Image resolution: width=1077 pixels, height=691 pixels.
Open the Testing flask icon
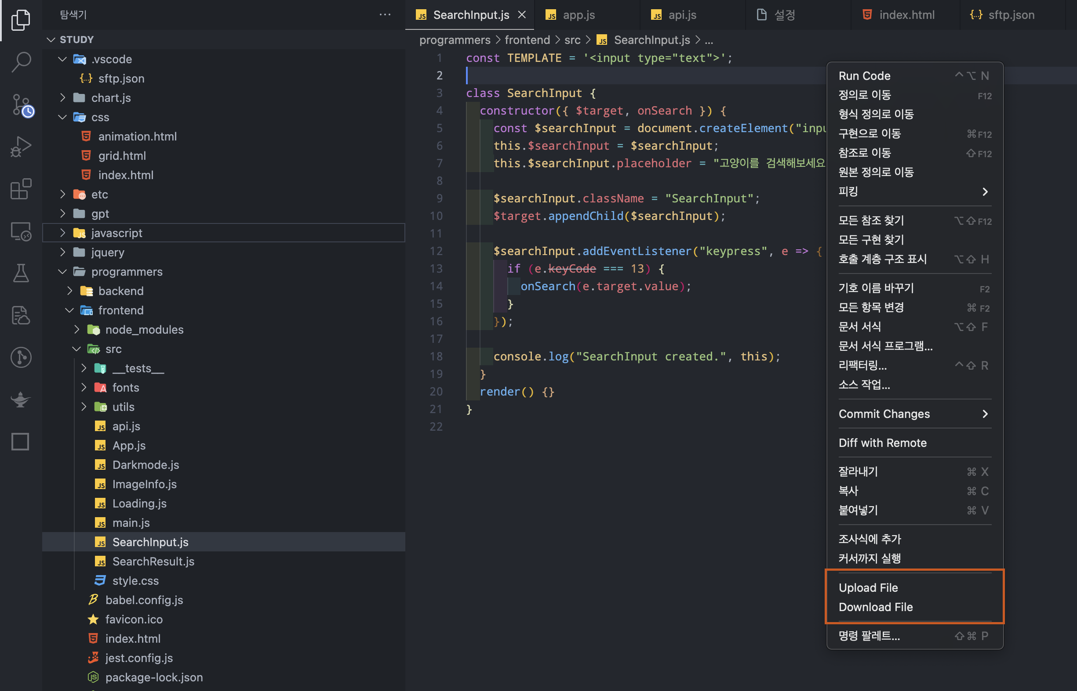point(21,273)
